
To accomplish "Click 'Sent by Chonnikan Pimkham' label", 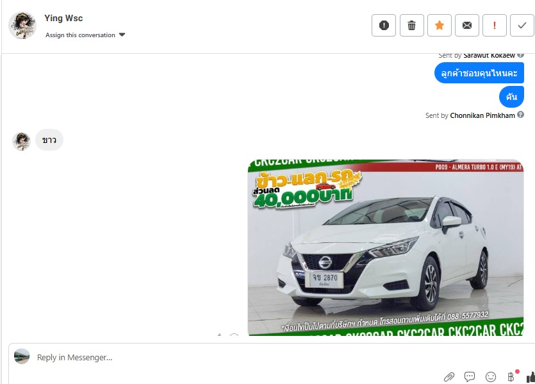I will [x=470, y=115].
